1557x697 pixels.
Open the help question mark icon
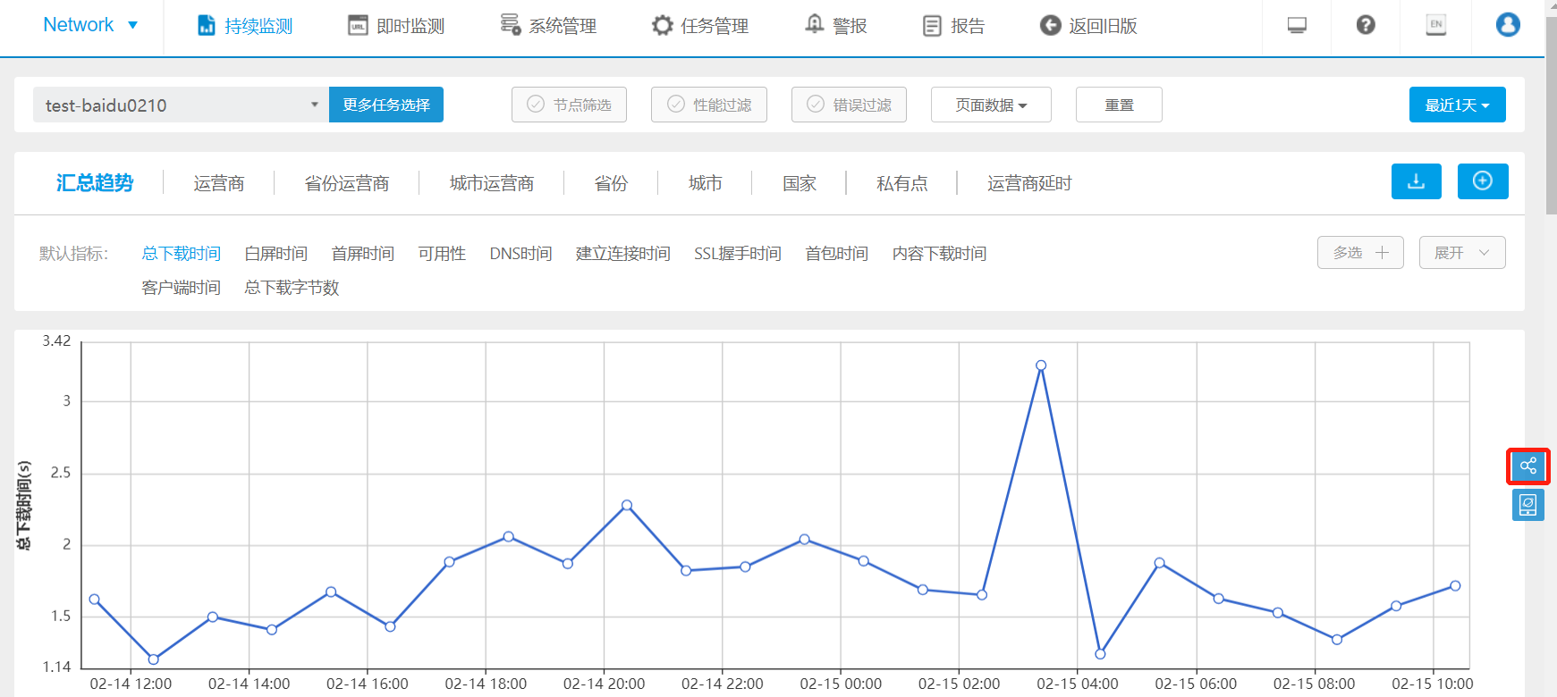point(1365,25)
